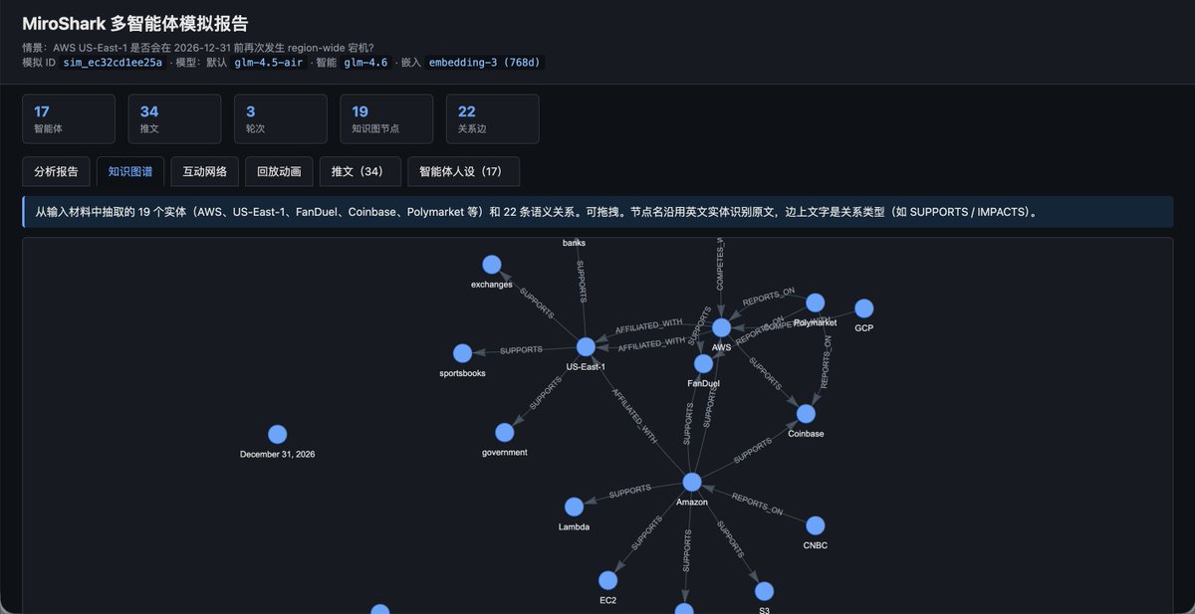The width and height of the screenshot is (1195, 614).
Task: Click the Coinbase node
Action: [806, 413]
